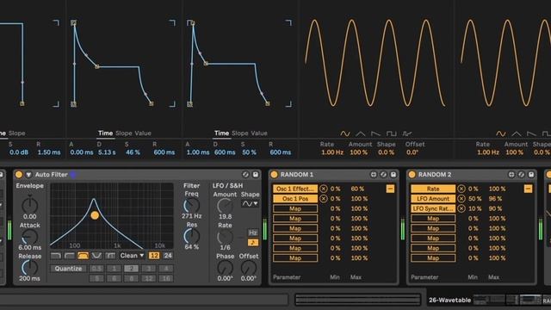Click the RANDOM 1 save preset icon
The height and width of the screenshot is (310, 551).
[x=393, y=174]
